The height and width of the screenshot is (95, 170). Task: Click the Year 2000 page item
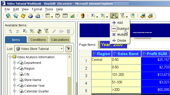pyautogui.click(x=113, y=45)
